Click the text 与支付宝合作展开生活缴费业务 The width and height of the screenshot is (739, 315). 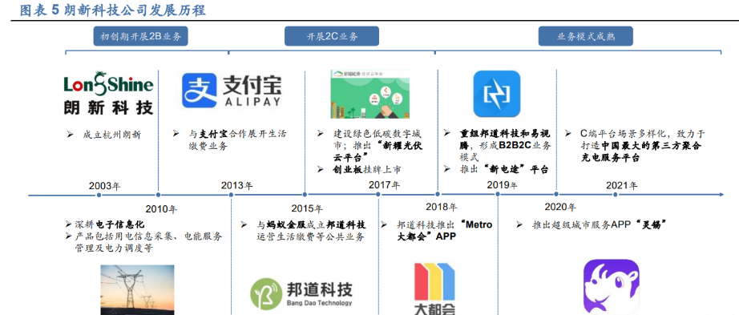point(236,139)
